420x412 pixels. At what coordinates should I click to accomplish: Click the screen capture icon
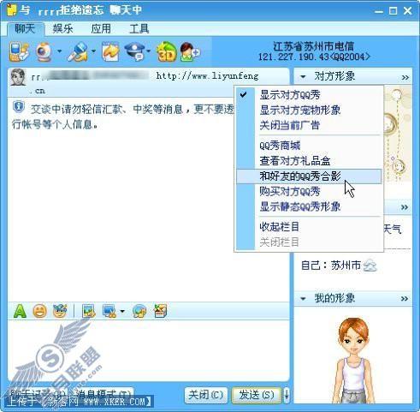pos(109,311)
